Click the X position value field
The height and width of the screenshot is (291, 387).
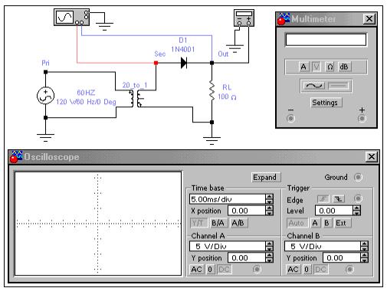click(x=246, y=211)
